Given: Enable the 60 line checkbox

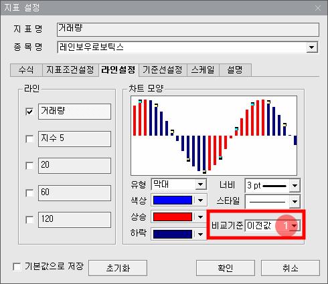Looking at the screenshot, I should pyautogui.click(x=29, y=193).
